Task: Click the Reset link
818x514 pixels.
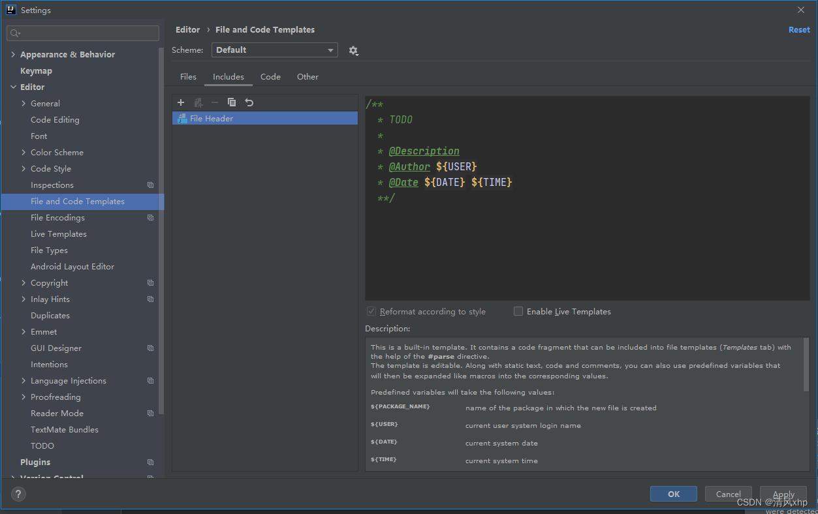Action: [x=798, y=30]
